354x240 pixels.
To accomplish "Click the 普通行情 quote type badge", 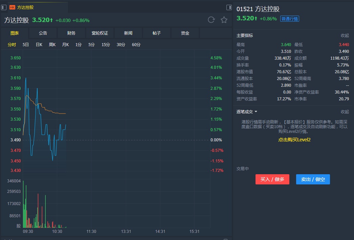I will tap(289, 19).
